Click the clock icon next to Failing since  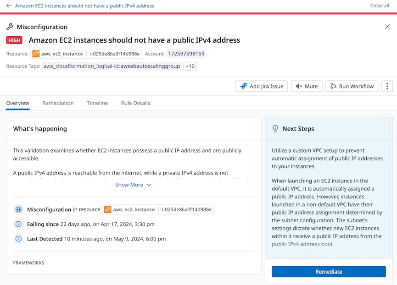pyautogui.click(x=18, y=224)
